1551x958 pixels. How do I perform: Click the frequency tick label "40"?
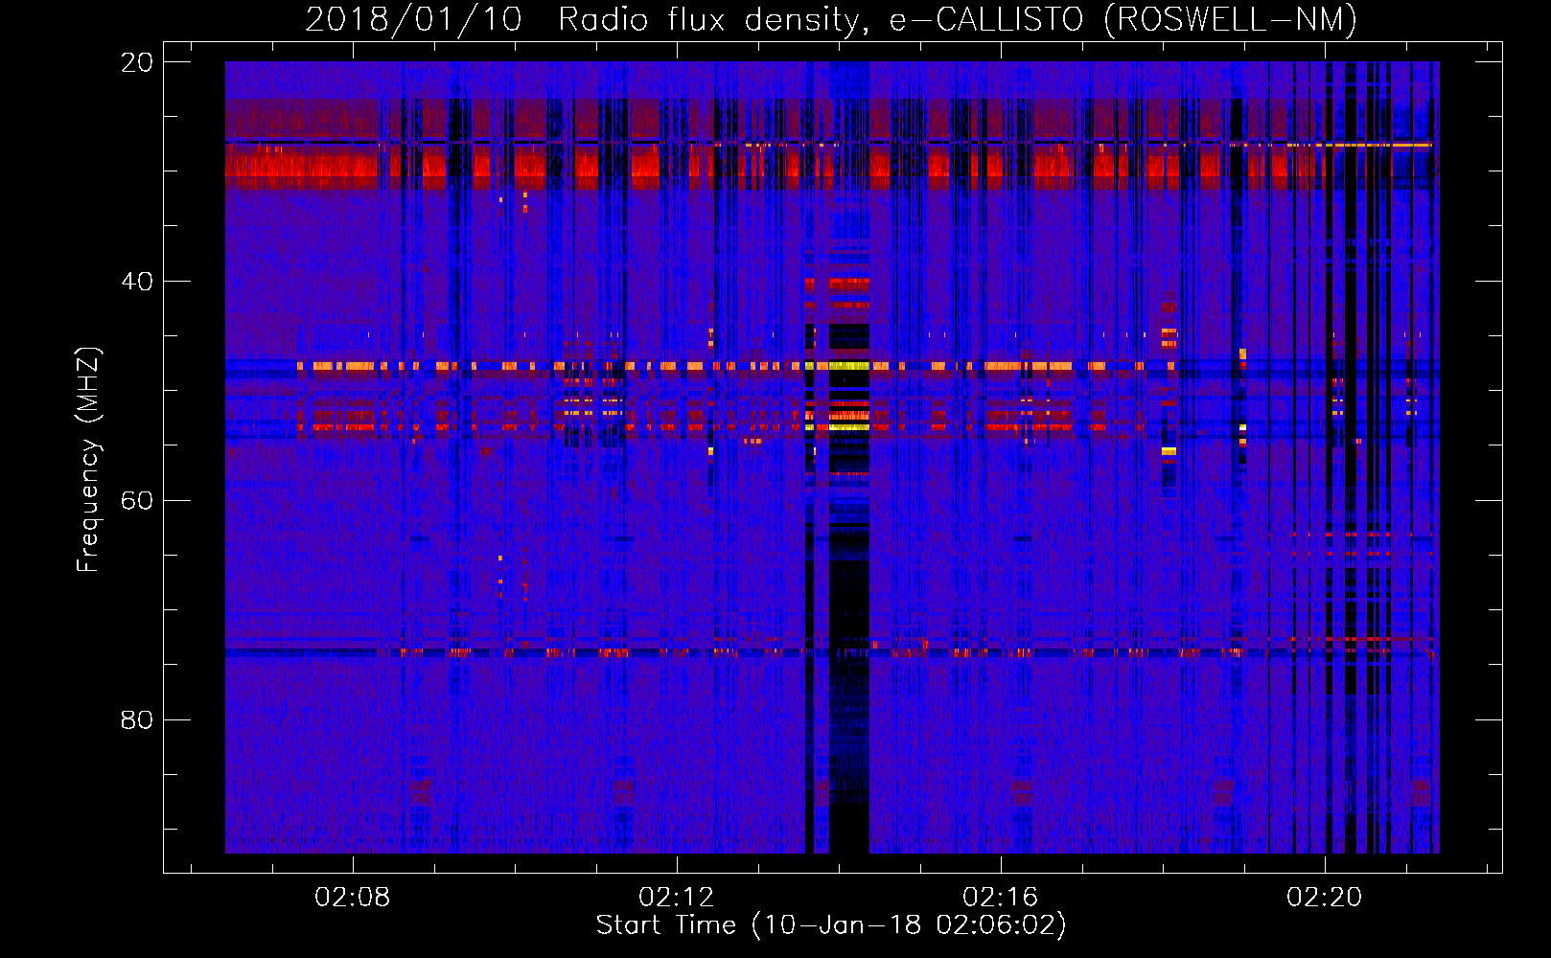[x=137, y=282]
